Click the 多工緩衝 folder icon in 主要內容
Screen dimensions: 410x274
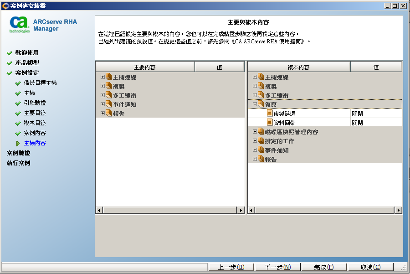109,95
